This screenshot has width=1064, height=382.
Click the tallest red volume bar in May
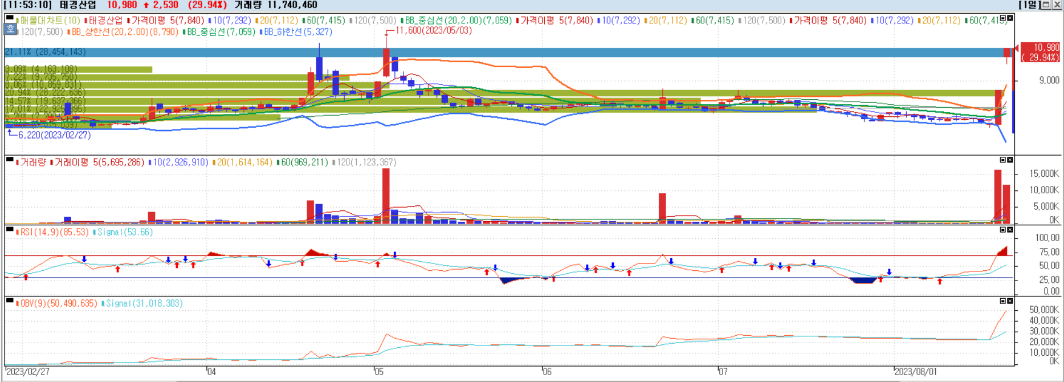(386, 196)
